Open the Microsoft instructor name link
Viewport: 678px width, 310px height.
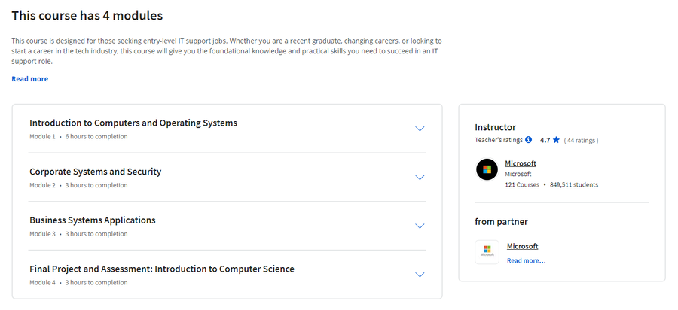(x=521, y=163)
